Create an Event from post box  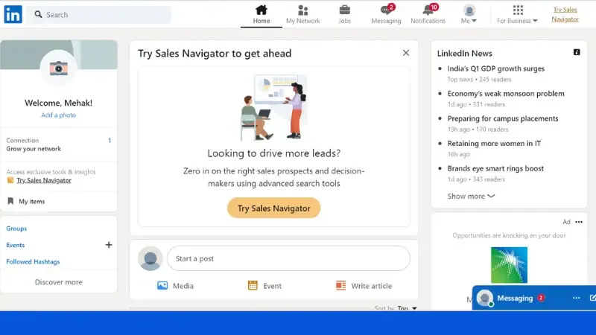coord(264,286)
